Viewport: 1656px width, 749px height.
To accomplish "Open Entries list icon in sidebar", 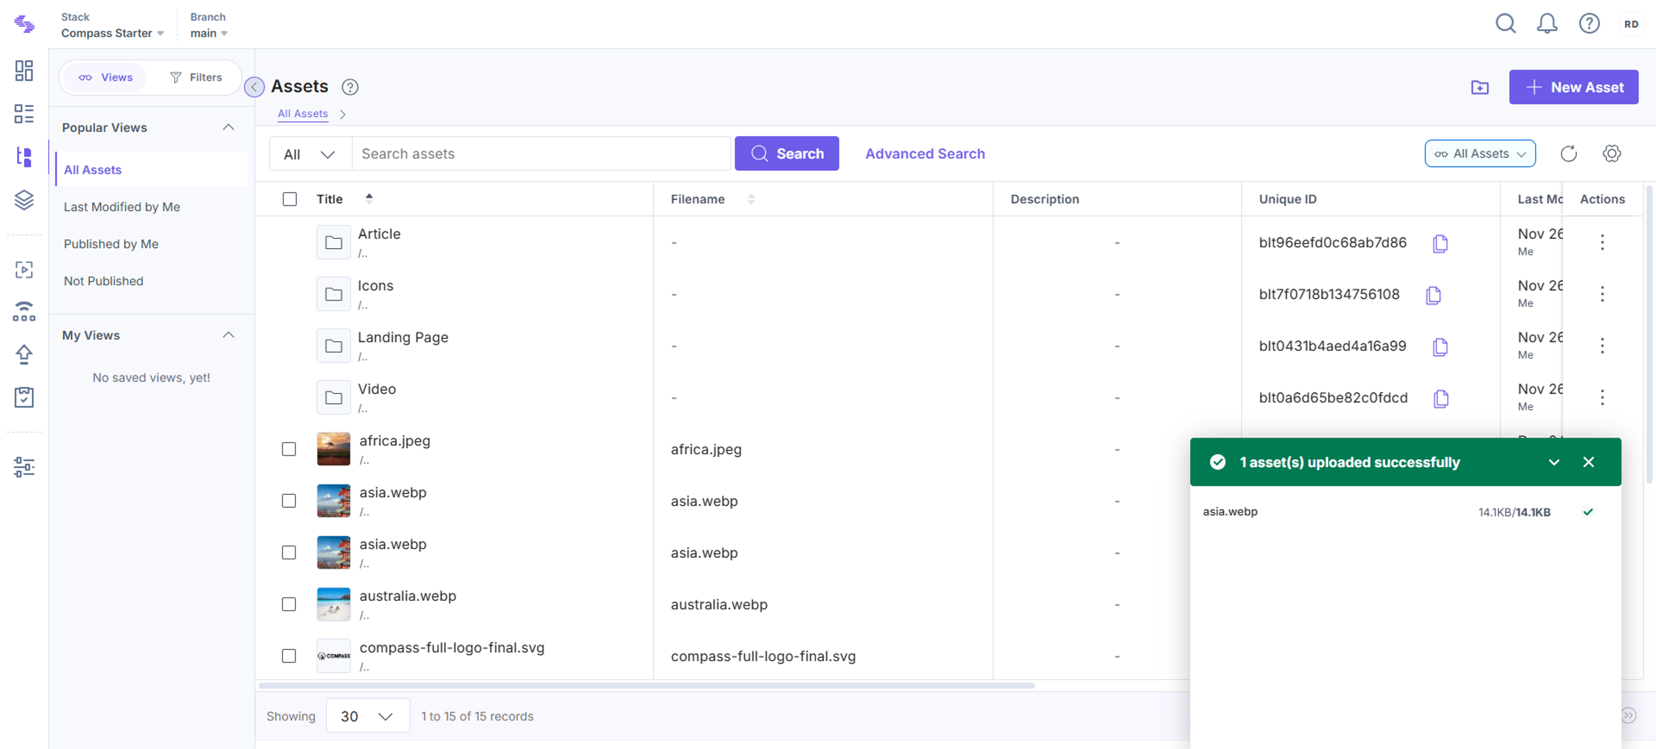I will [x=24, y=114].
